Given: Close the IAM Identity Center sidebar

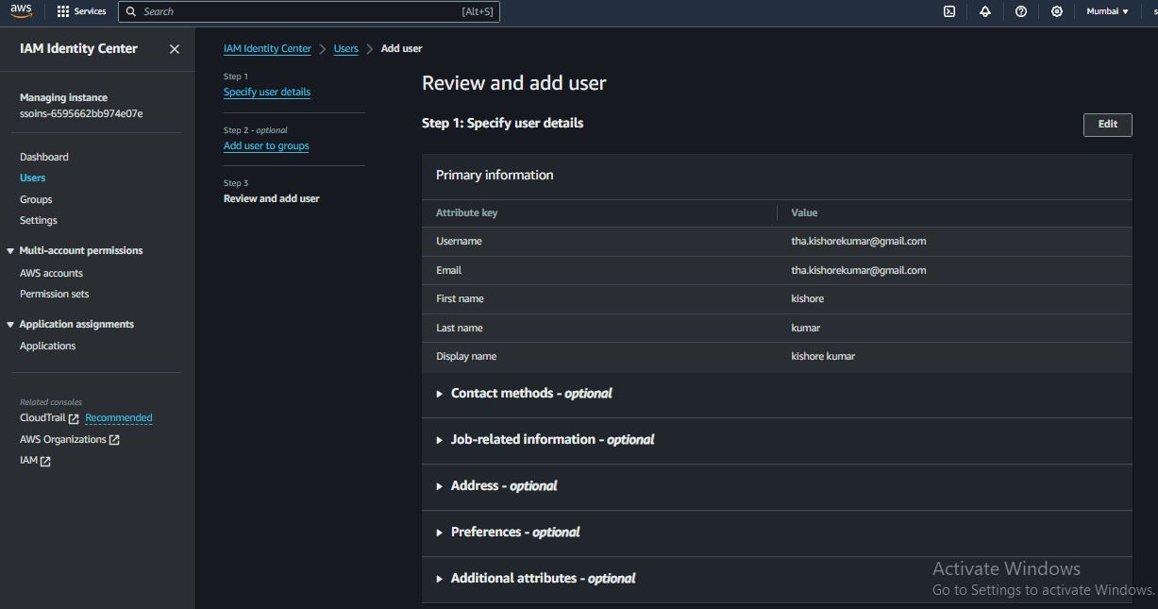Looking at the screenshot, I should 175,49.
